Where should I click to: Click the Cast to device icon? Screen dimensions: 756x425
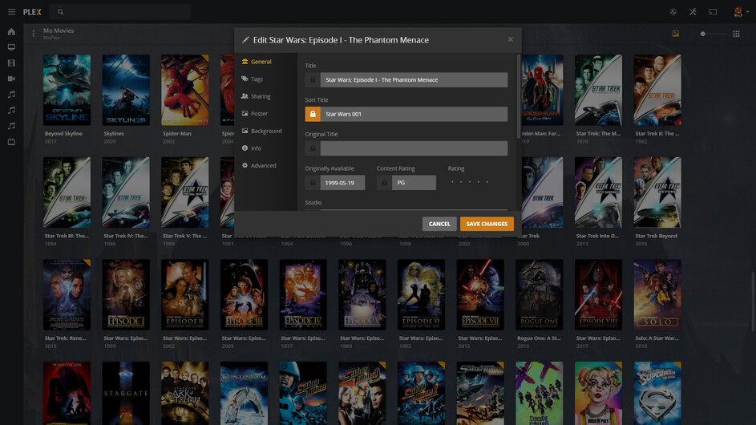tap(713, 11)
